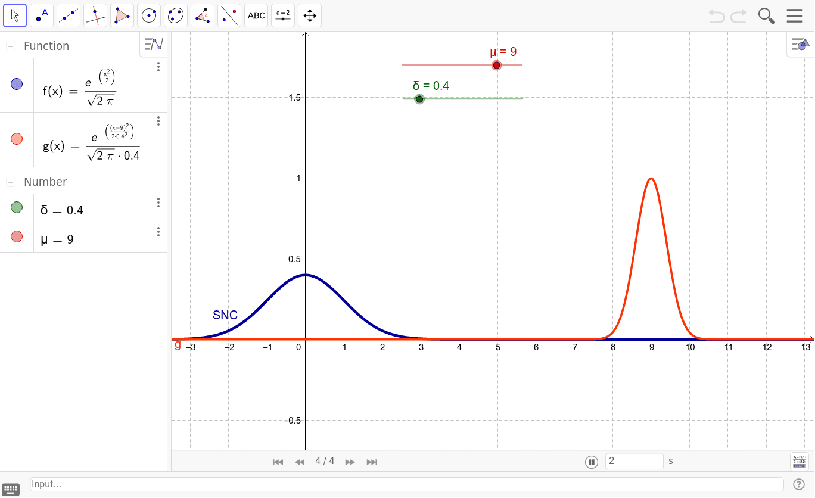Image resolution: width=815 pixels, height=498 pixels.
Task: Click the 4 / 4 step counter
Action: point(325,461)
